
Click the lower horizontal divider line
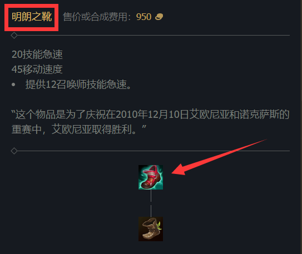point(154,151)
